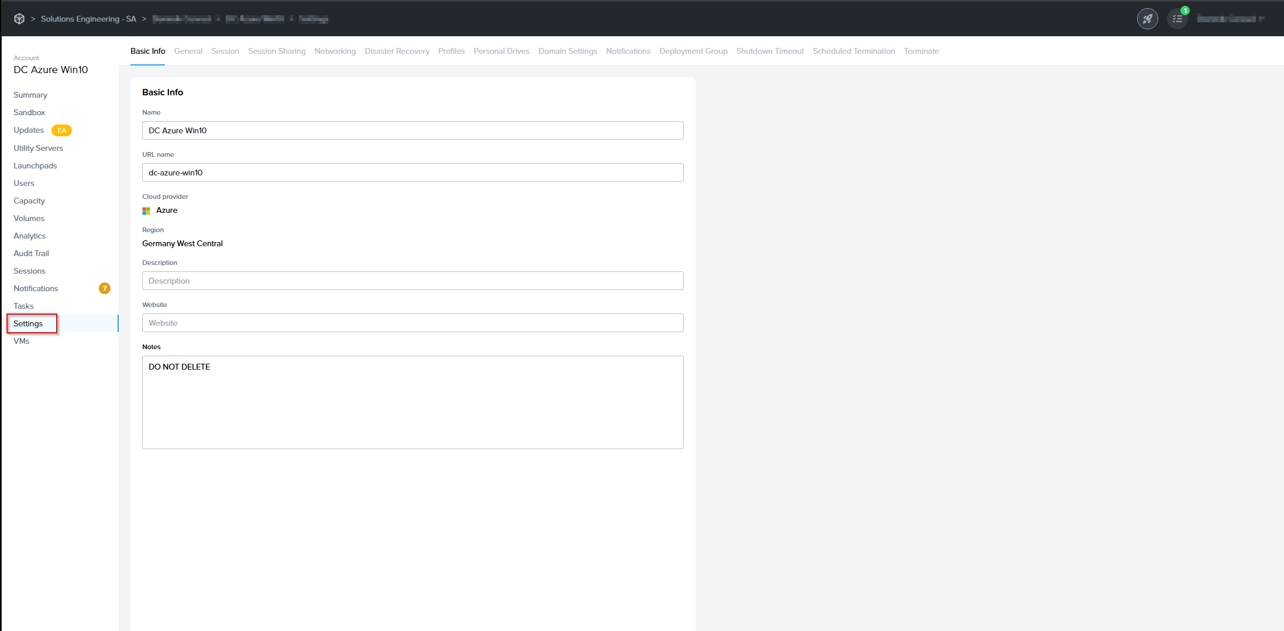The height and width of the screenshot is (631, 1284).
Task: Click the cube home logo icon
Action: point(19,19)
